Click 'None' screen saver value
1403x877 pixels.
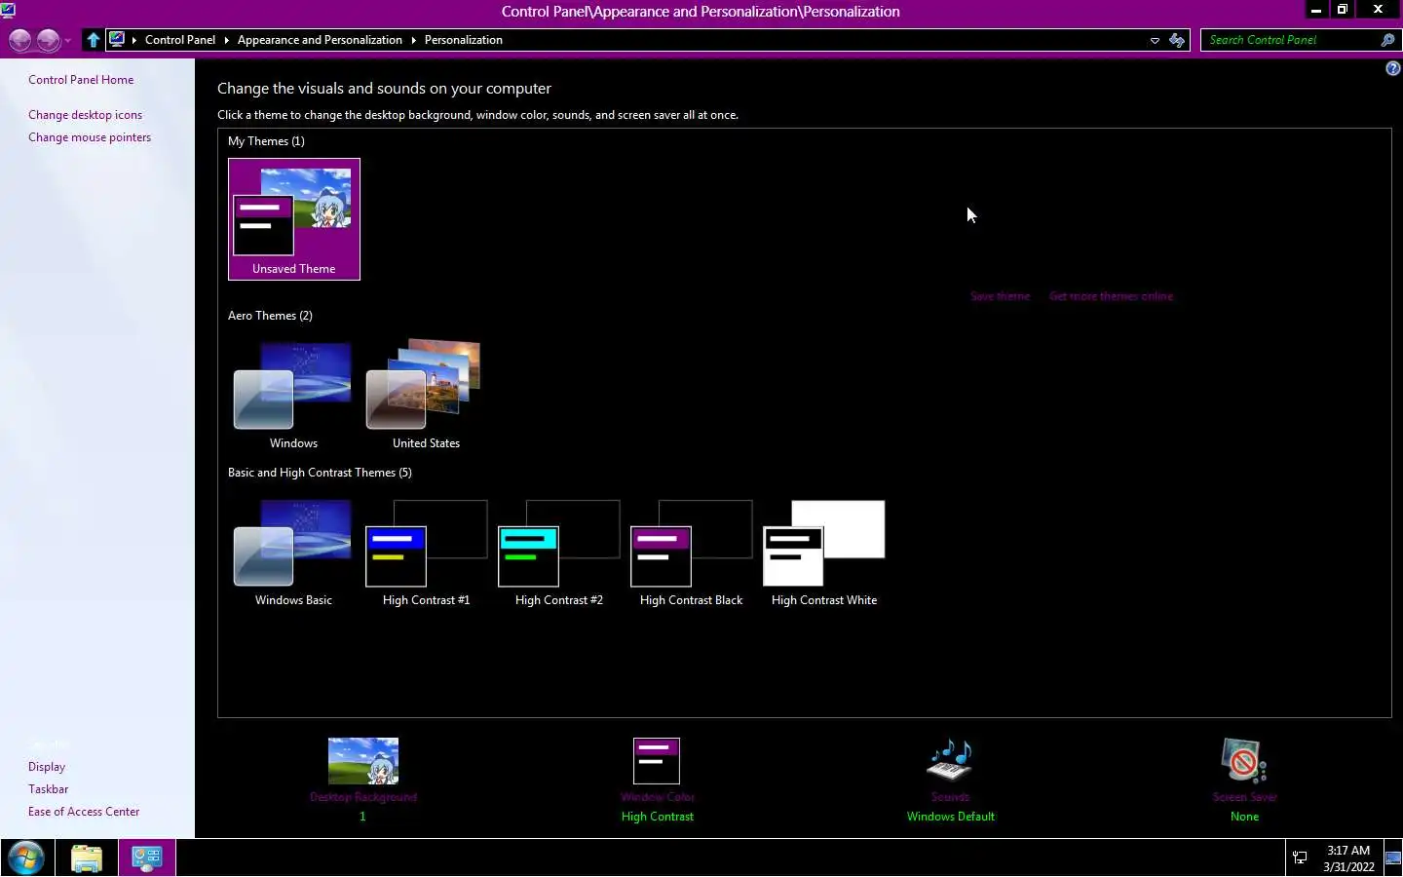pyautogui.click(x=1244, y=817)
